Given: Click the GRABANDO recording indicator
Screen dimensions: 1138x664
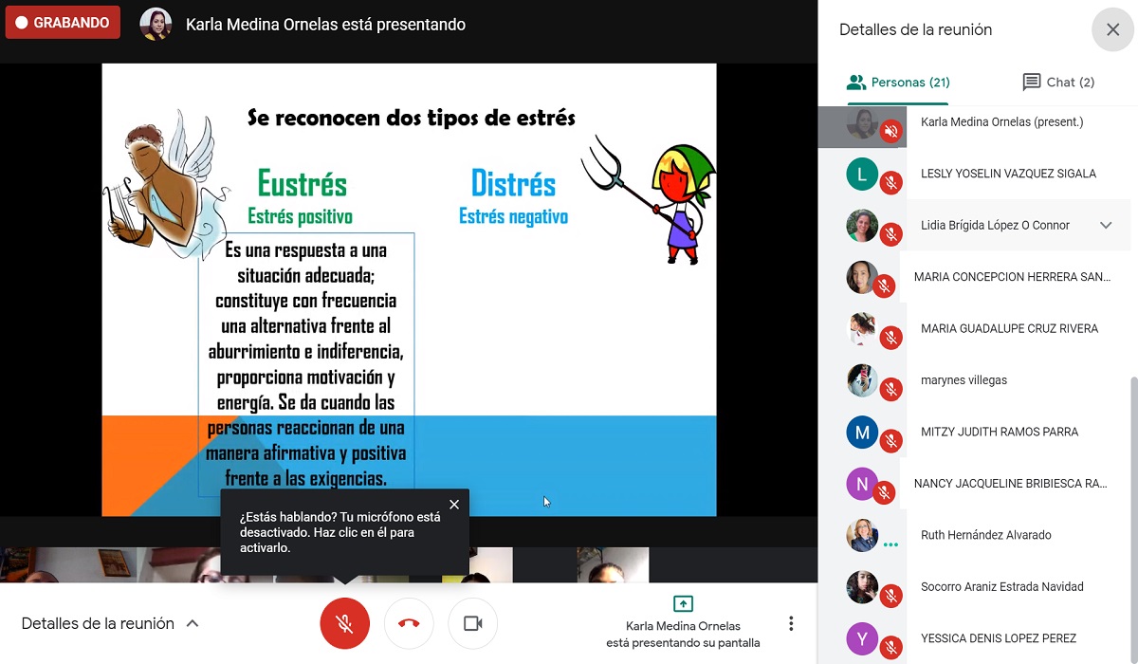Looking at the screenshot, I should [63, 23].
